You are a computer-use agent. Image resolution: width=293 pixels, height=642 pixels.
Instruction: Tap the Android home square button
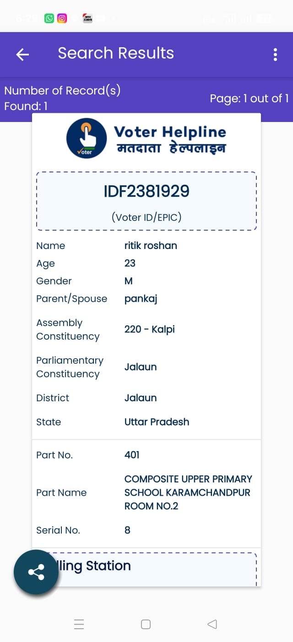coord(146,624)
